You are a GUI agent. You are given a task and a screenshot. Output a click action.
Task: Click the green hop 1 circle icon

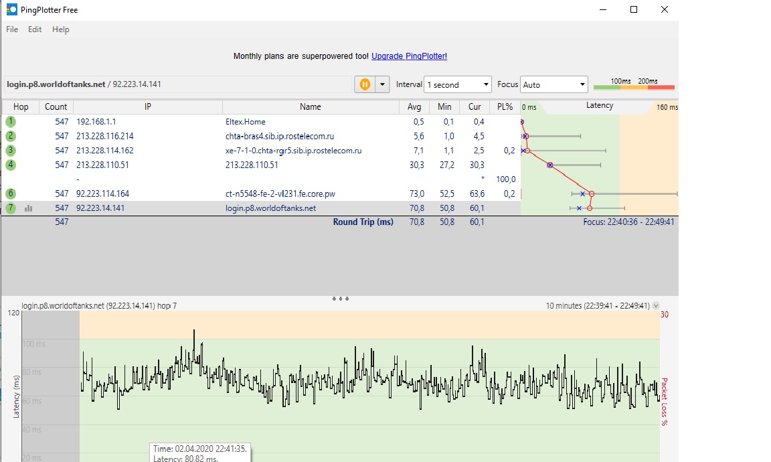[11, 122]
